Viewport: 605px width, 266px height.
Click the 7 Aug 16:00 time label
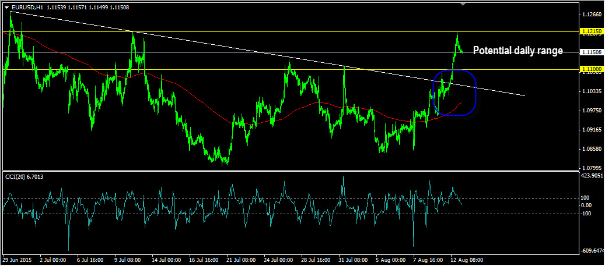point(427,260)
